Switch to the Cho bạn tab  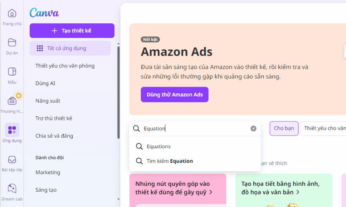point(284,128)
